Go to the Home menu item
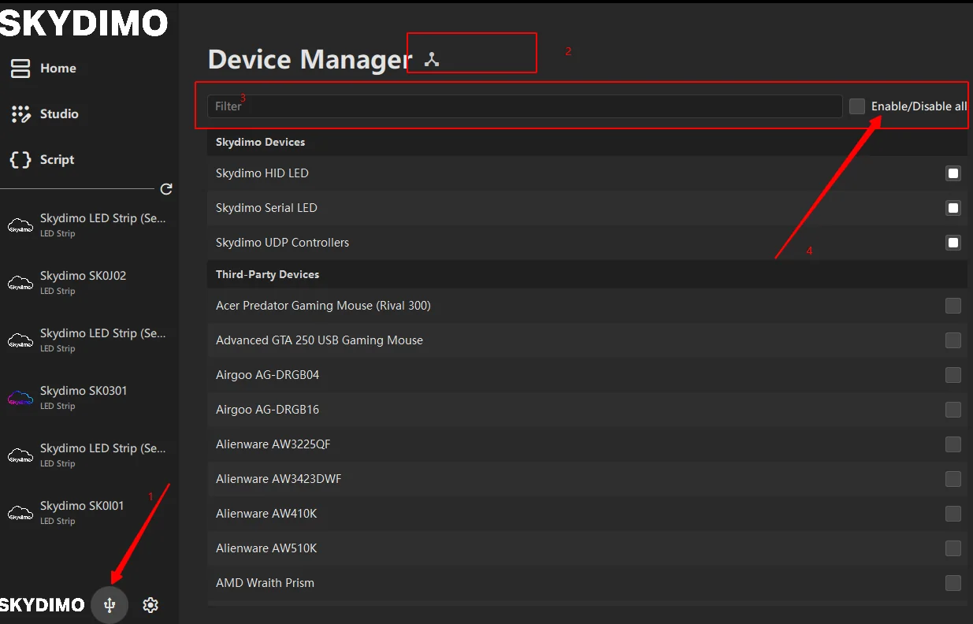973x624 pixels. tap(58, 69)
